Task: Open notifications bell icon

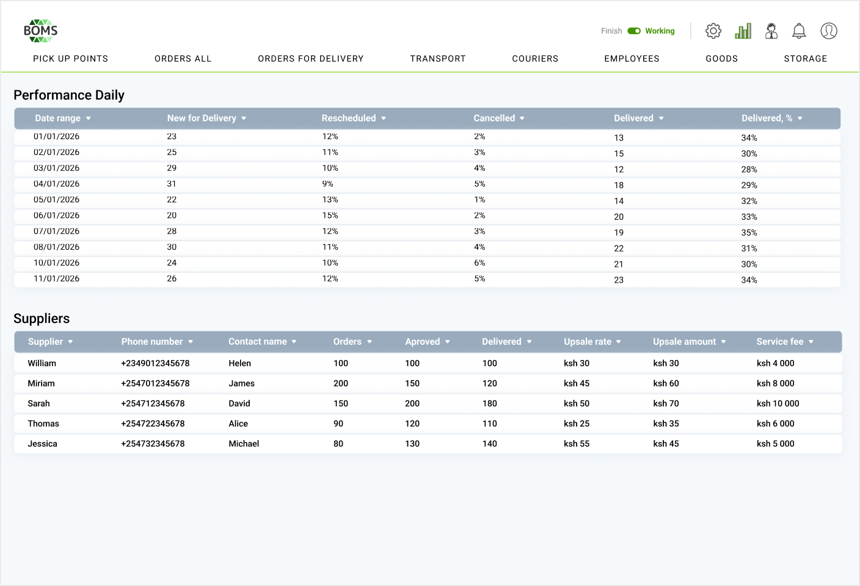Action: pyautogui.click(x=799, y=31)
